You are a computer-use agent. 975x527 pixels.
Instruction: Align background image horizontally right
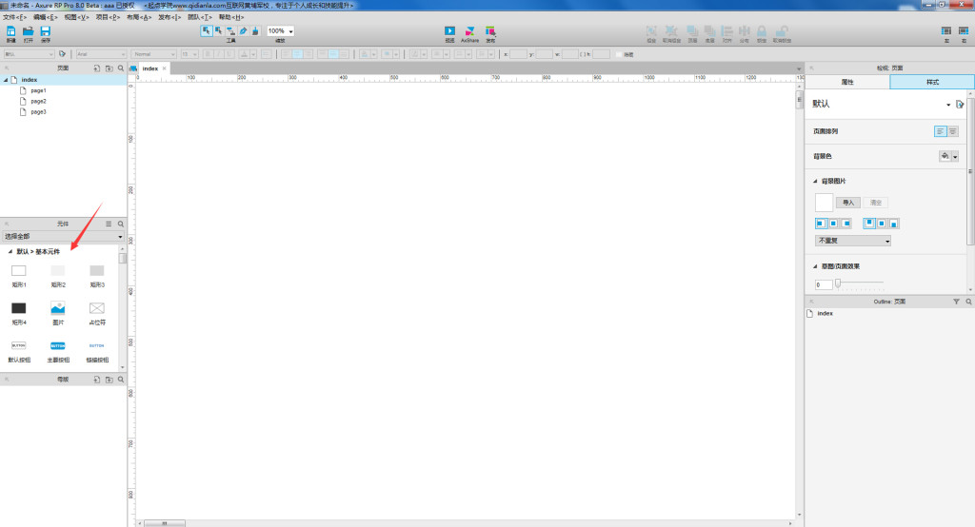point(846,224)
